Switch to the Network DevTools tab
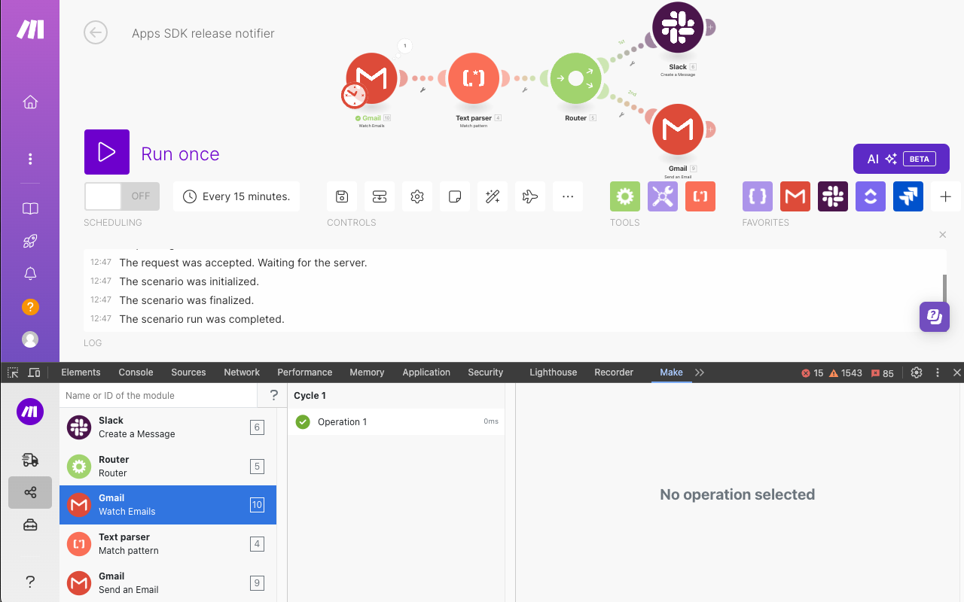Screen dimensions: 964x602 pos(242,372)
